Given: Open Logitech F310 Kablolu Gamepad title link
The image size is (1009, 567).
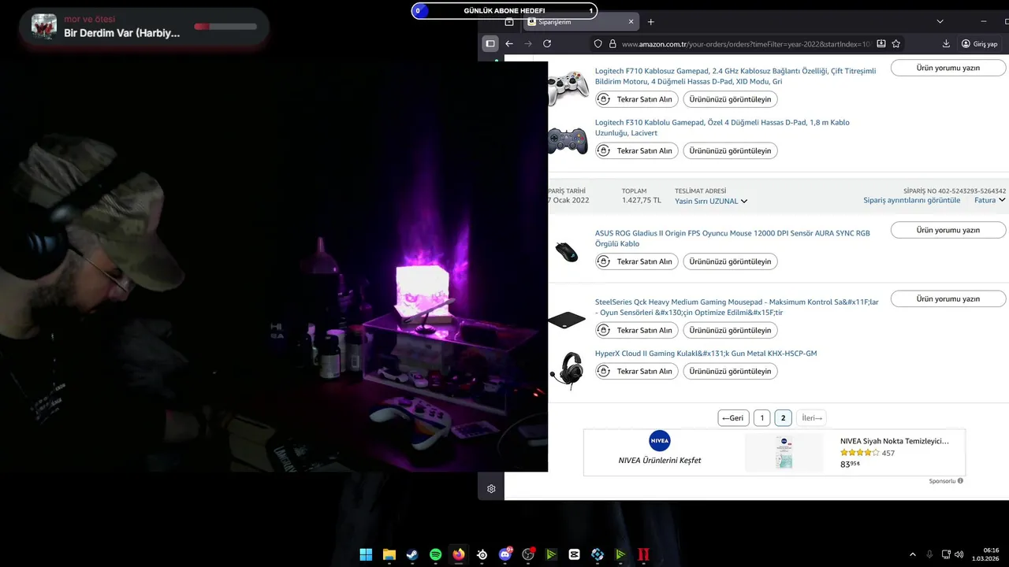Looking at the screenshot, I should (x=722, y=128).
